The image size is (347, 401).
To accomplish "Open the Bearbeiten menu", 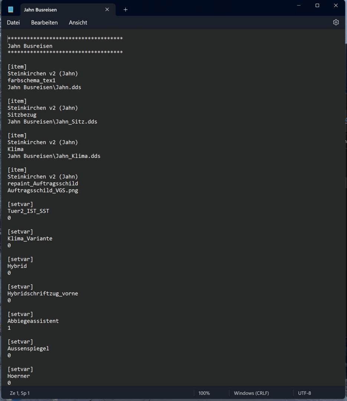I will point(44,23).
